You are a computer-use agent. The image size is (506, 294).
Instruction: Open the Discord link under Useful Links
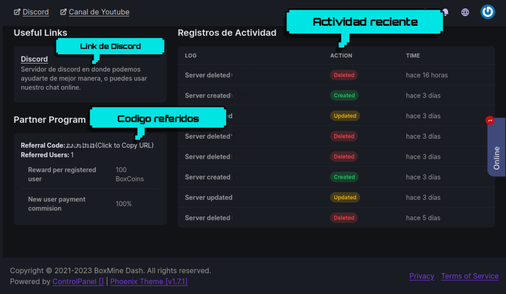pos(34,59)
